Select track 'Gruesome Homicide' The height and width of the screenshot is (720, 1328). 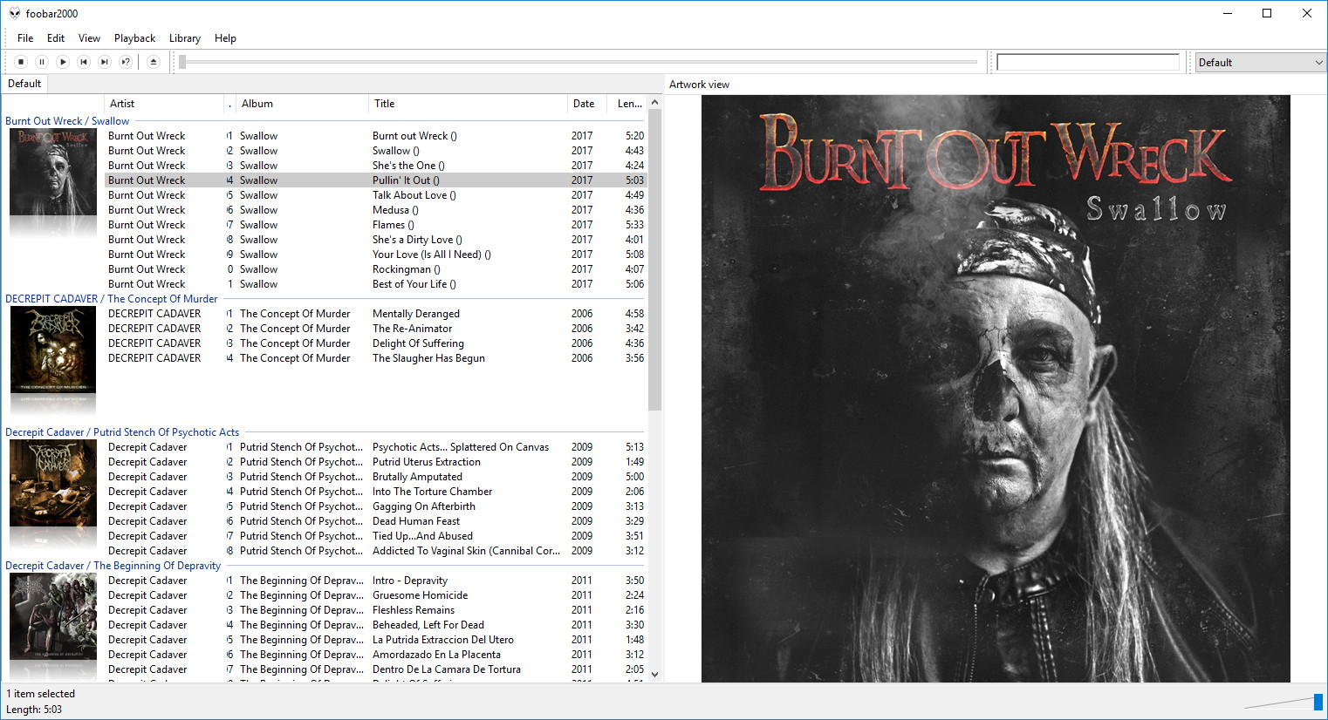375,595
